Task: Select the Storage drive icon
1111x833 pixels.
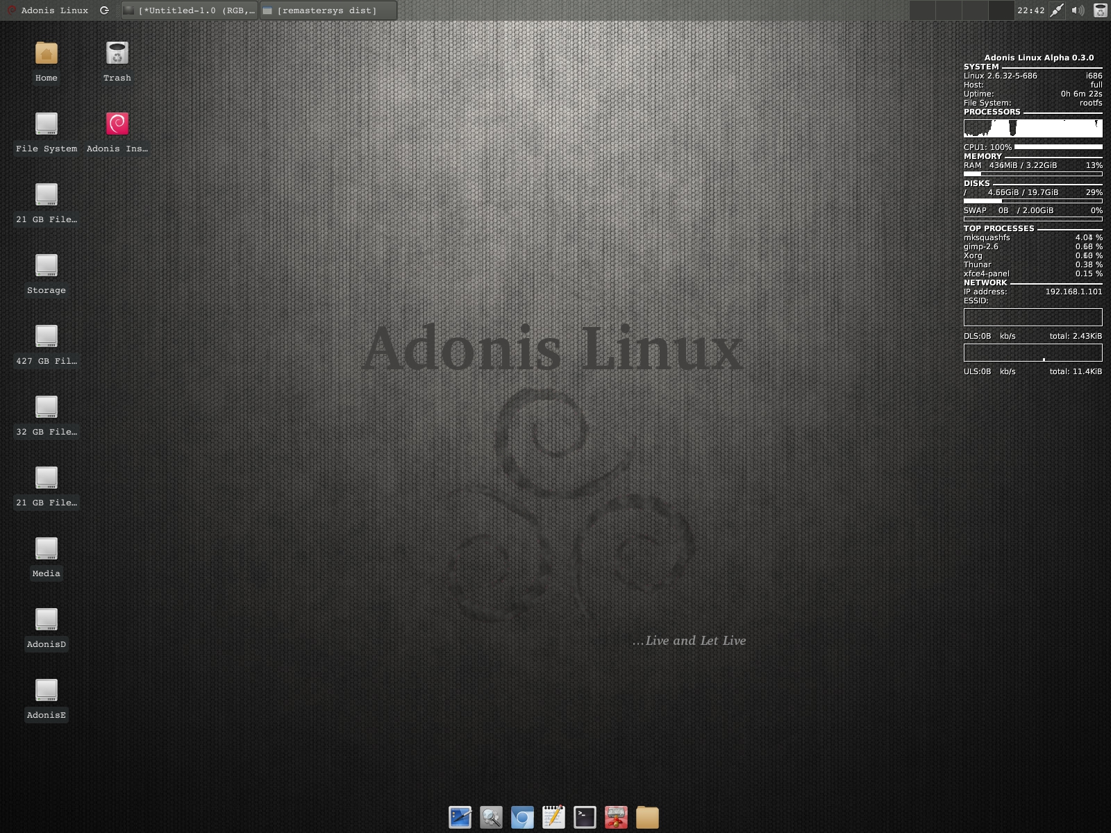Action: (47, 267)
